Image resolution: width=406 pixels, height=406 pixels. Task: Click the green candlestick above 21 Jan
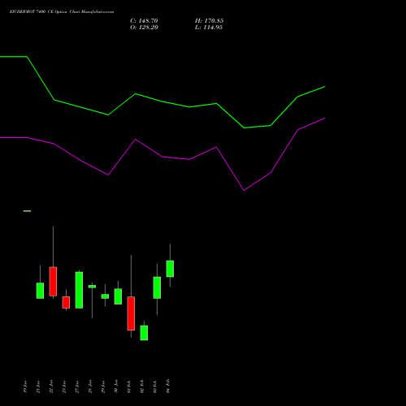(x=40, y=291)
